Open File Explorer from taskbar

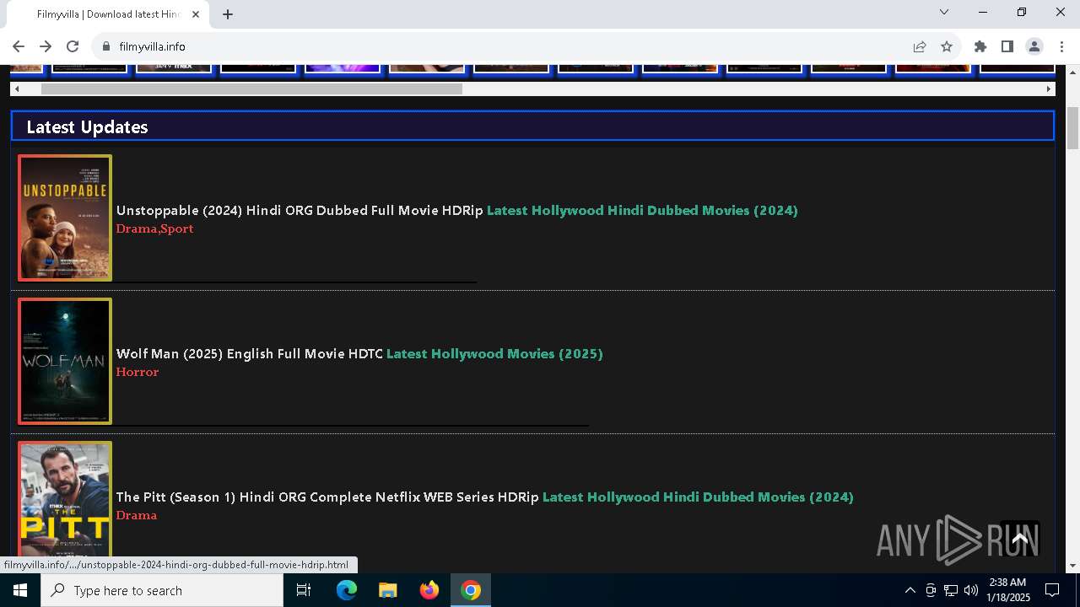[387, 590]
